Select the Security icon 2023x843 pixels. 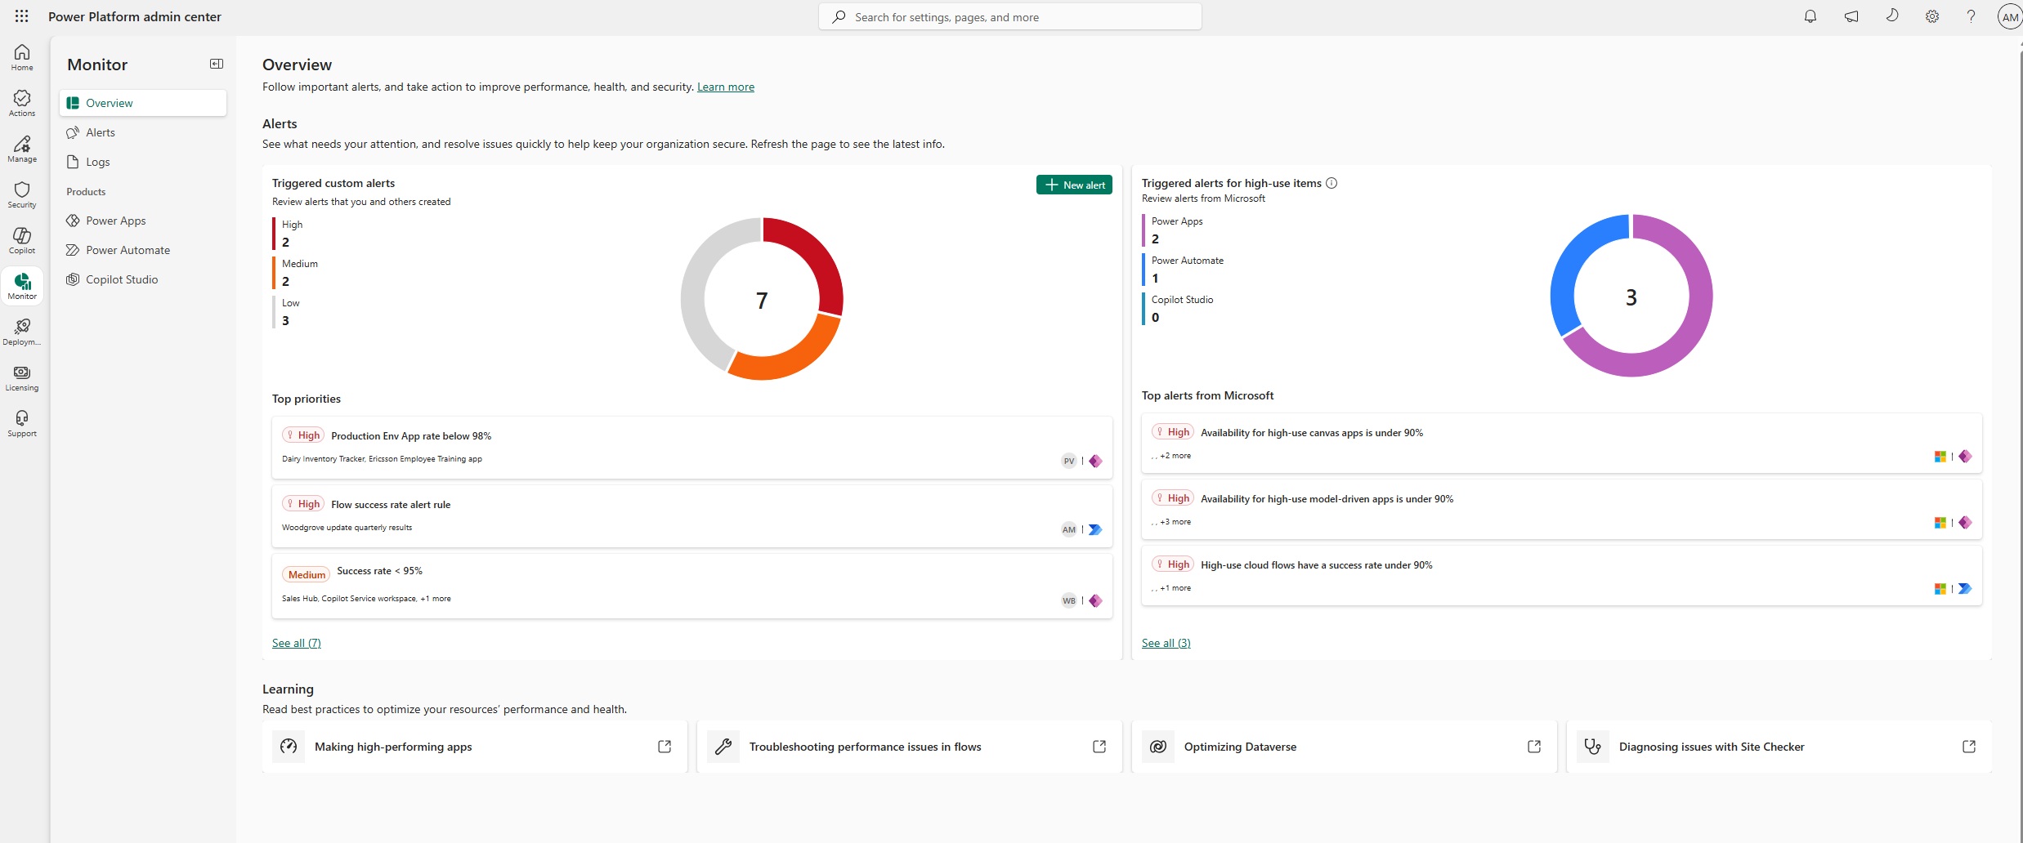[x=21, y=194]
